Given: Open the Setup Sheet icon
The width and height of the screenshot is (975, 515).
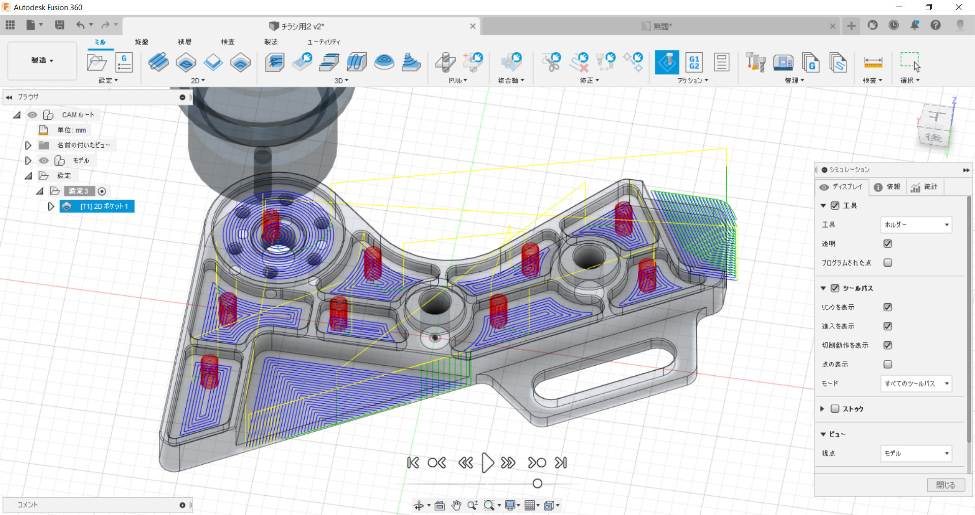Looking at the screenshot, I should click(722, 62).
